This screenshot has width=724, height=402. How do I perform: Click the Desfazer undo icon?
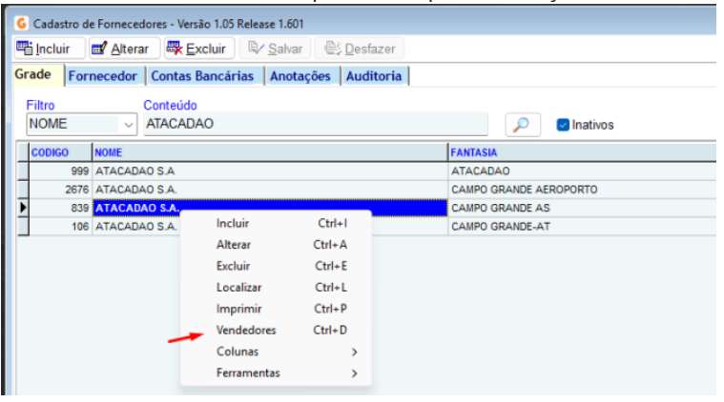pos(333,48)
